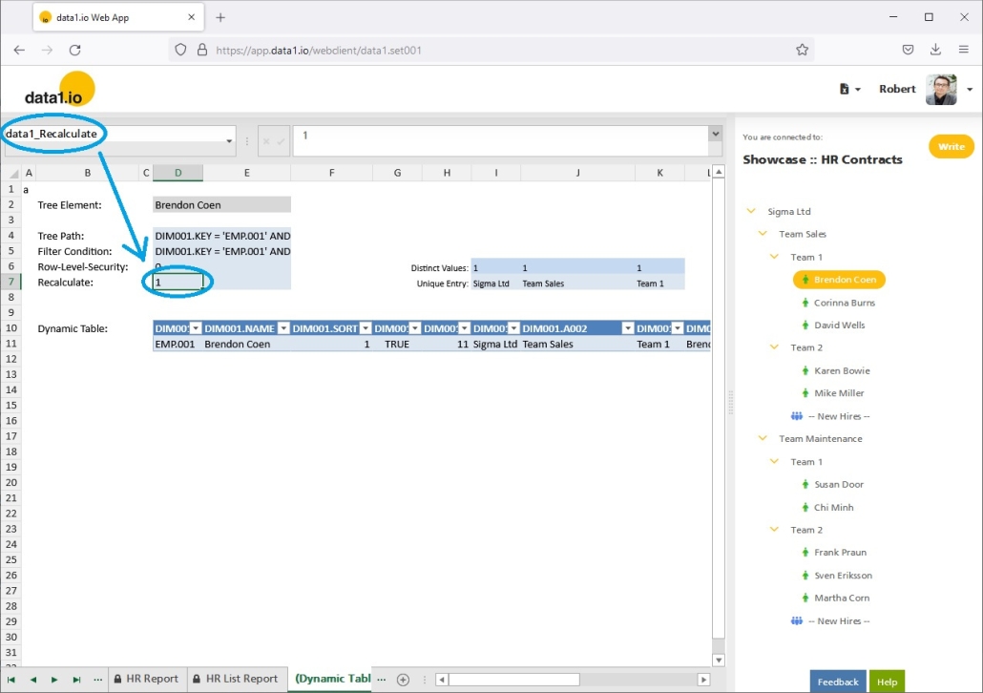983x693 pixels.
Task: Click the Write button
Action: coord(951,147)
